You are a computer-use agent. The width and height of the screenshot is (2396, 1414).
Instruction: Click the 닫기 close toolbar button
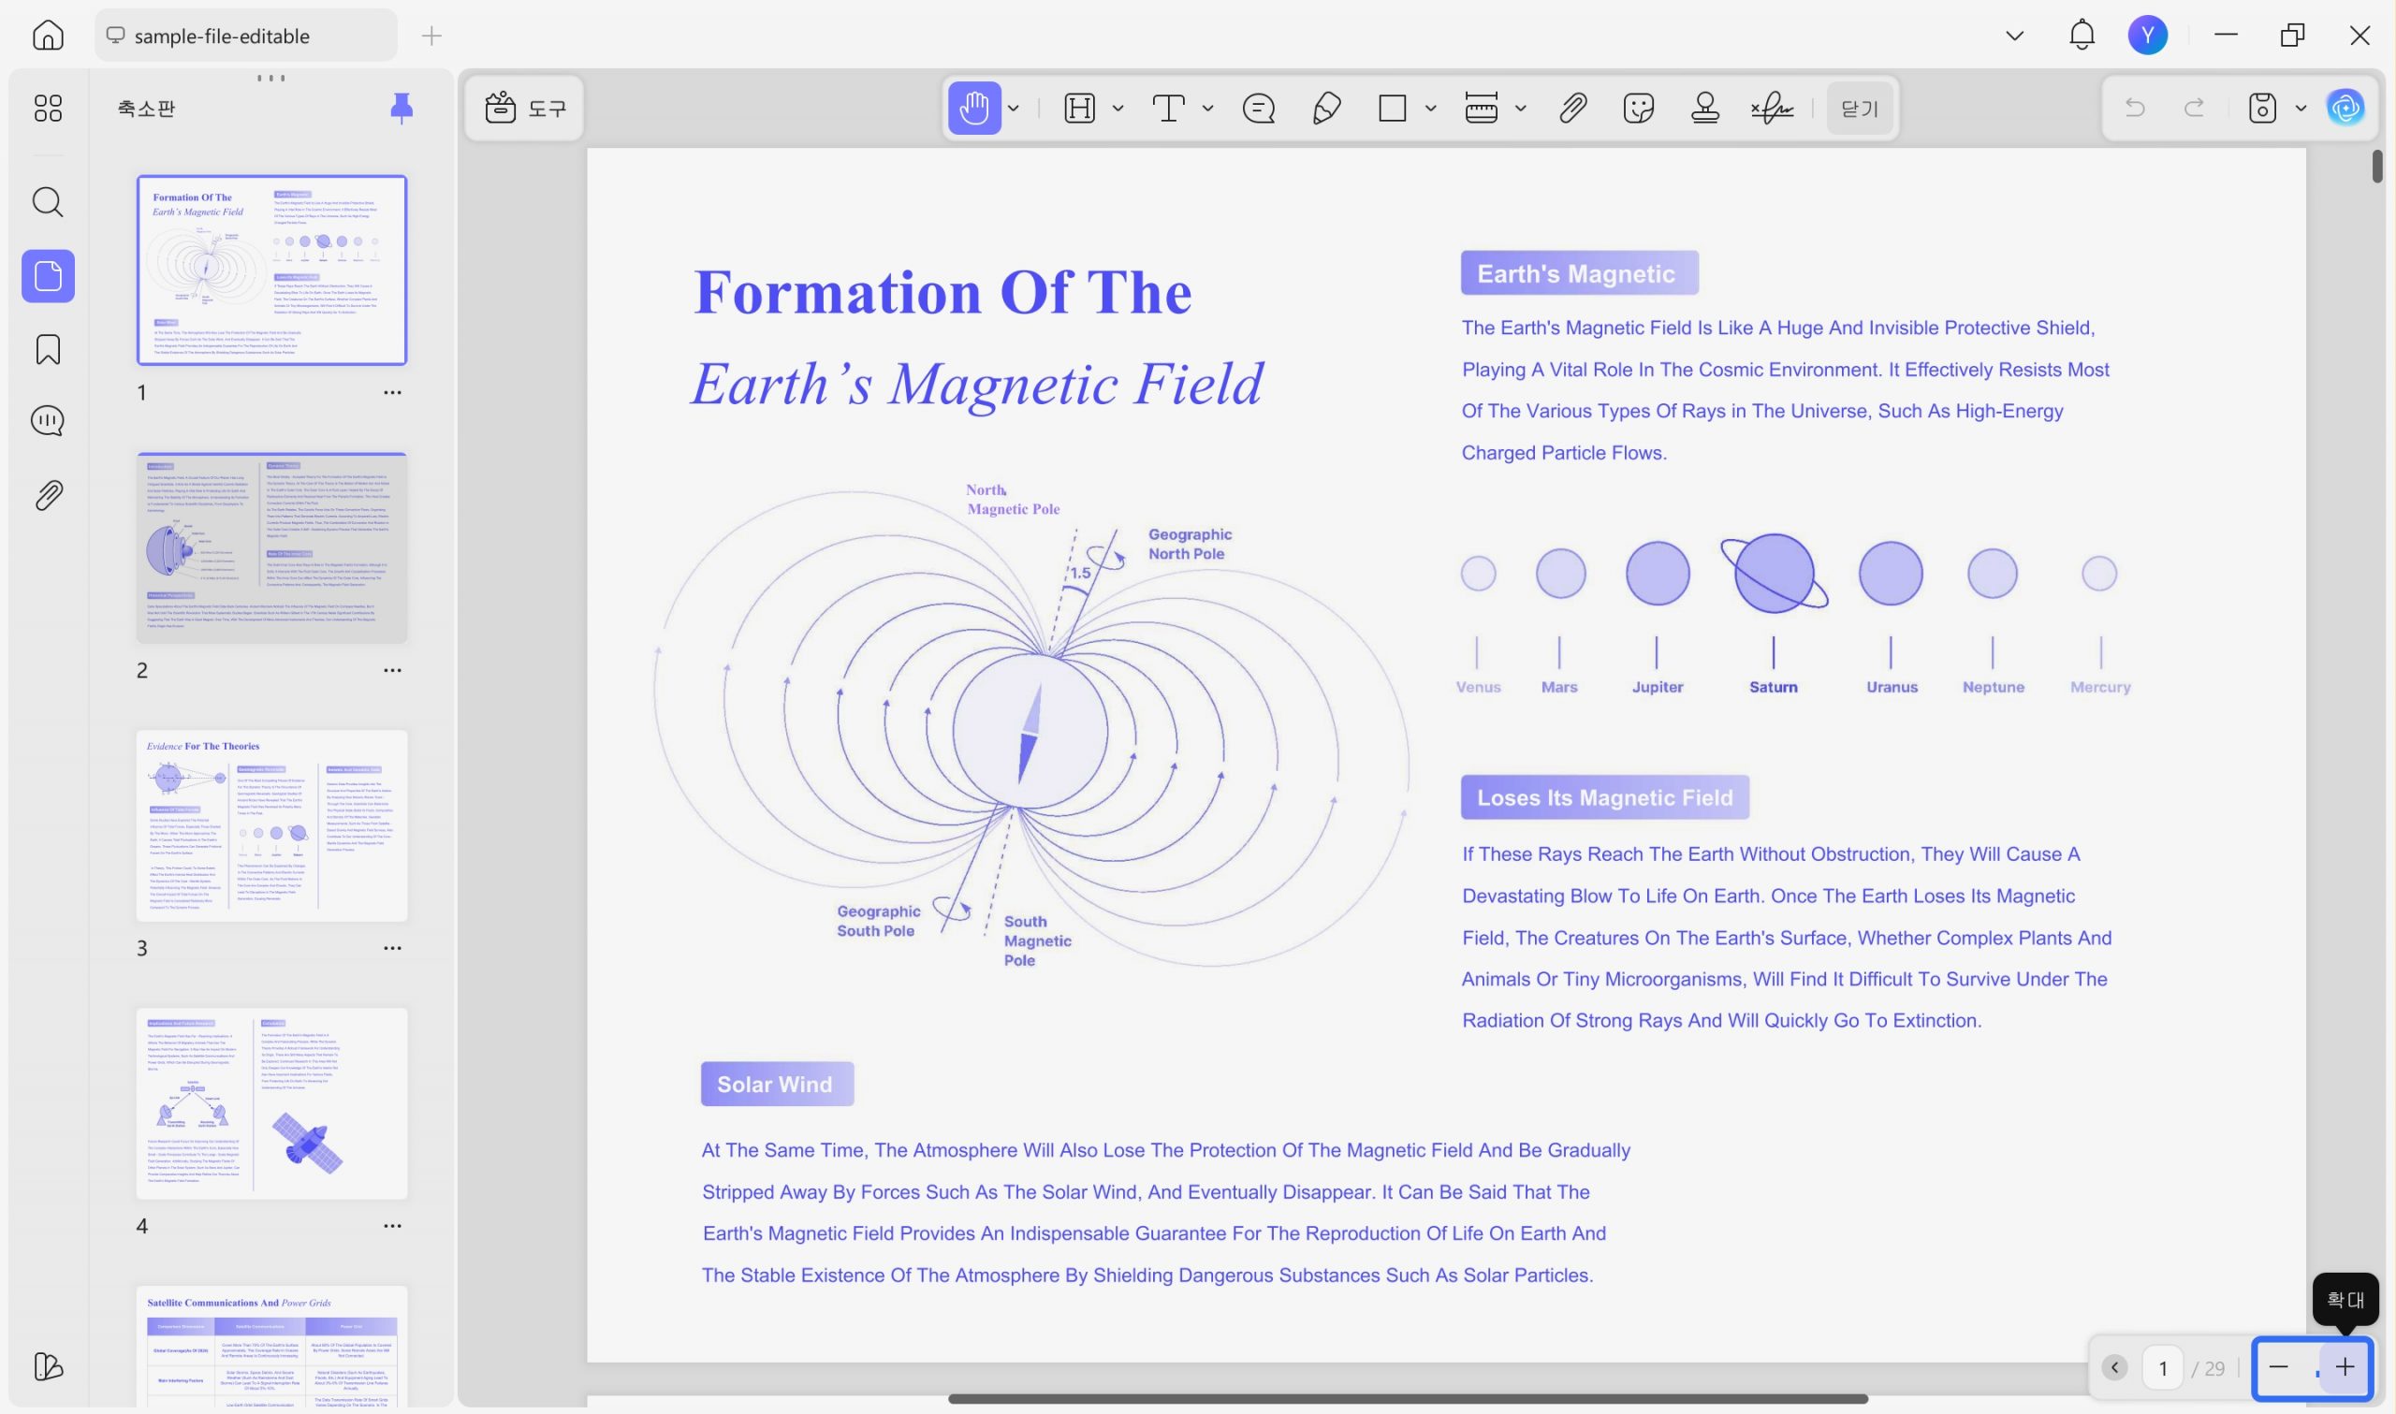(x=1860, y=109)
